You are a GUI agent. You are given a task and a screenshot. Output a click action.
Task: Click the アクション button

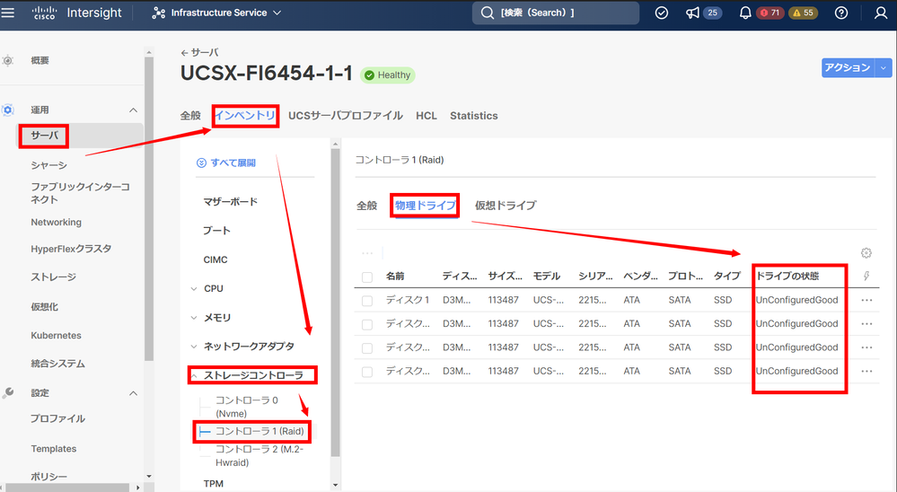[x=848, y=67]
